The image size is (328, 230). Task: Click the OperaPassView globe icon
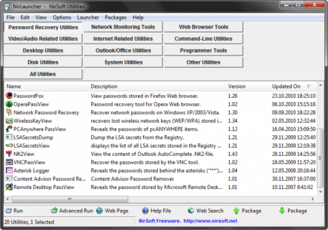[x=9, y=104]
